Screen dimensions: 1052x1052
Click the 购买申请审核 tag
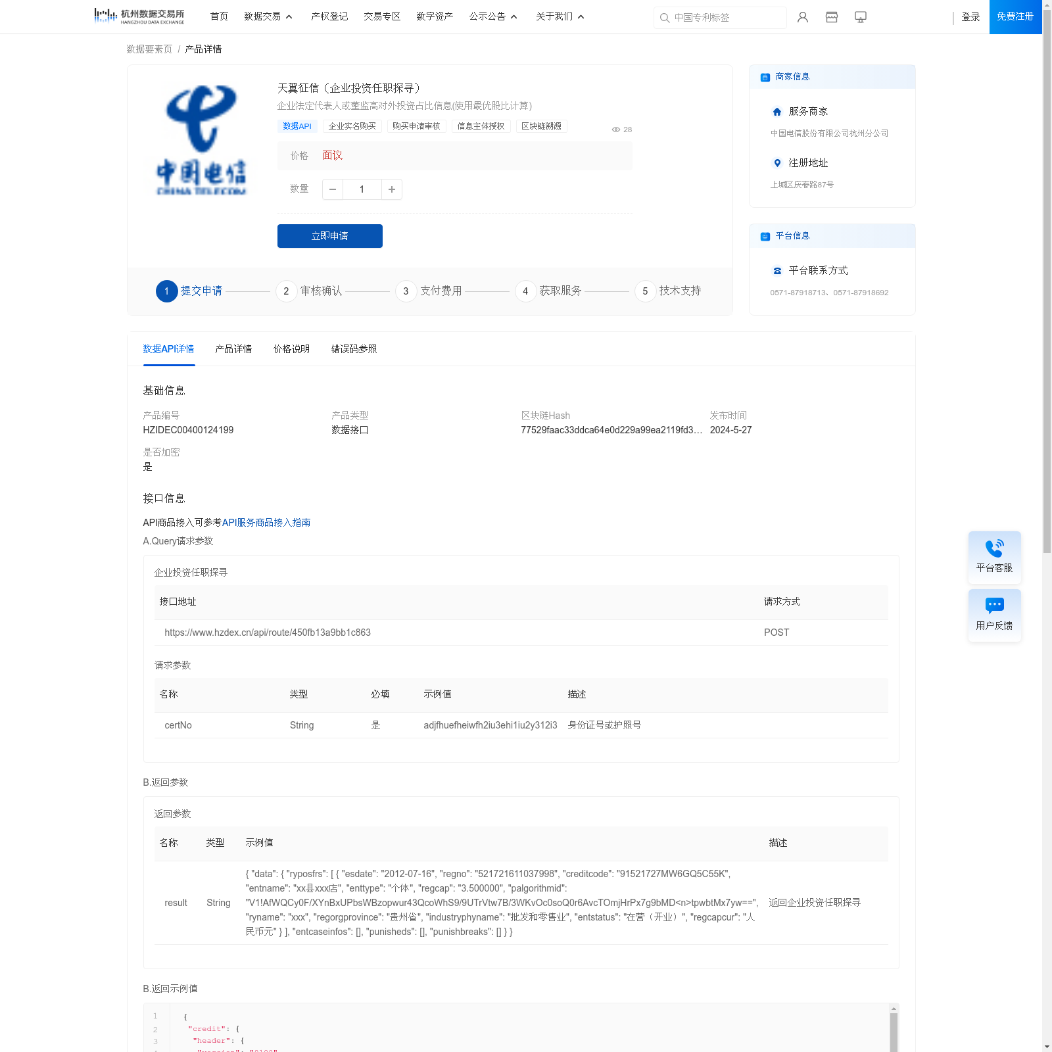point(416,126)
